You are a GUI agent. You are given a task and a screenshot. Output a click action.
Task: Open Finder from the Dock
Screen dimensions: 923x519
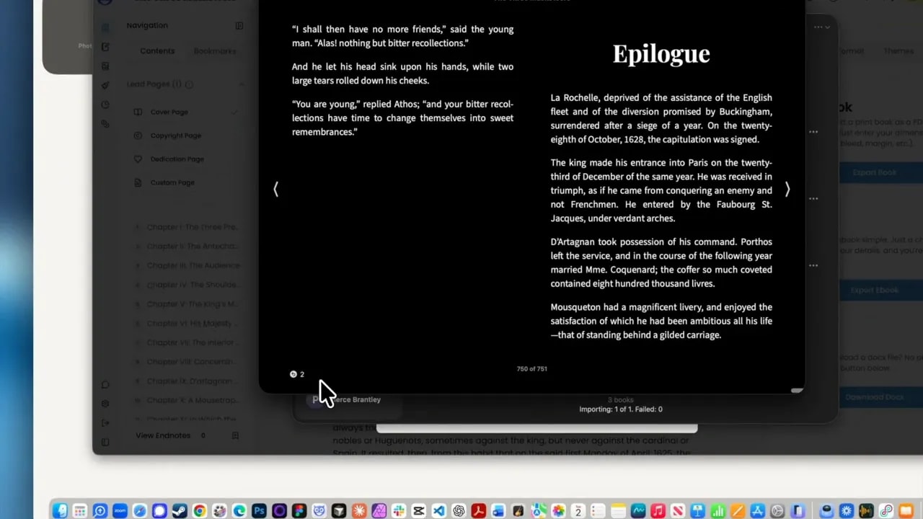[61, 510]
